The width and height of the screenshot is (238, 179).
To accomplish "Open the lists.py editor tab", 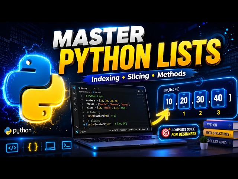I will (x=86, y=88).
